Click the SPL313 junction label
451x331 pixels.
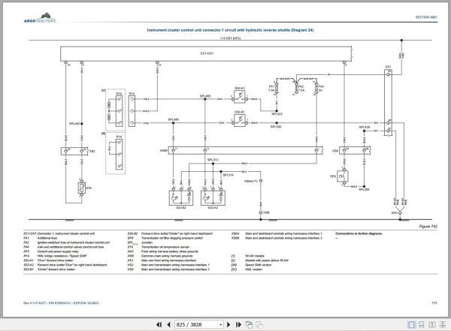click(x=213, y=160)
